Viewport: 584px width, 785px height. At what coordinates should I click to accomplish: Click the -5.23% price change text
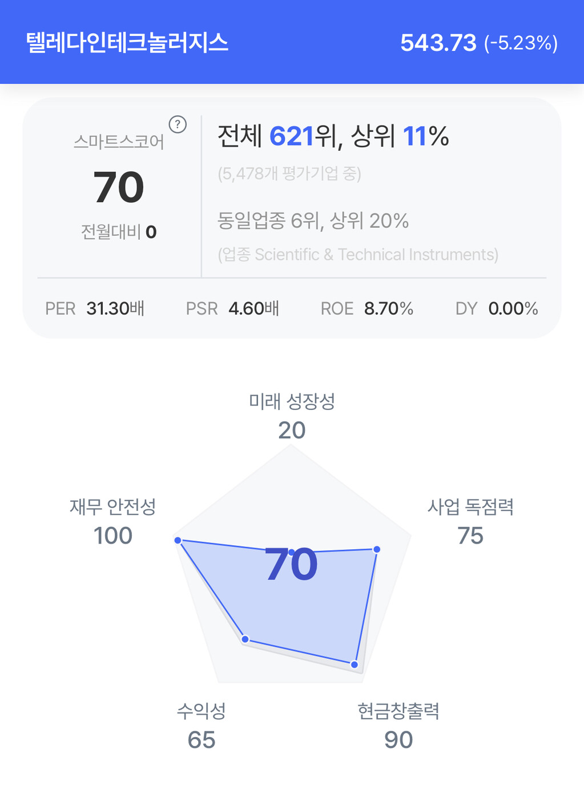tap(521, 43)
